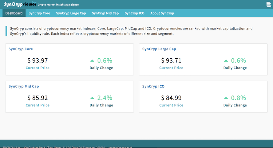Image resolution: width=273 pixels, height=148 pixels.
Task: Click up arrow in SynCryp Mid Cap card
Action: point(92,98)
